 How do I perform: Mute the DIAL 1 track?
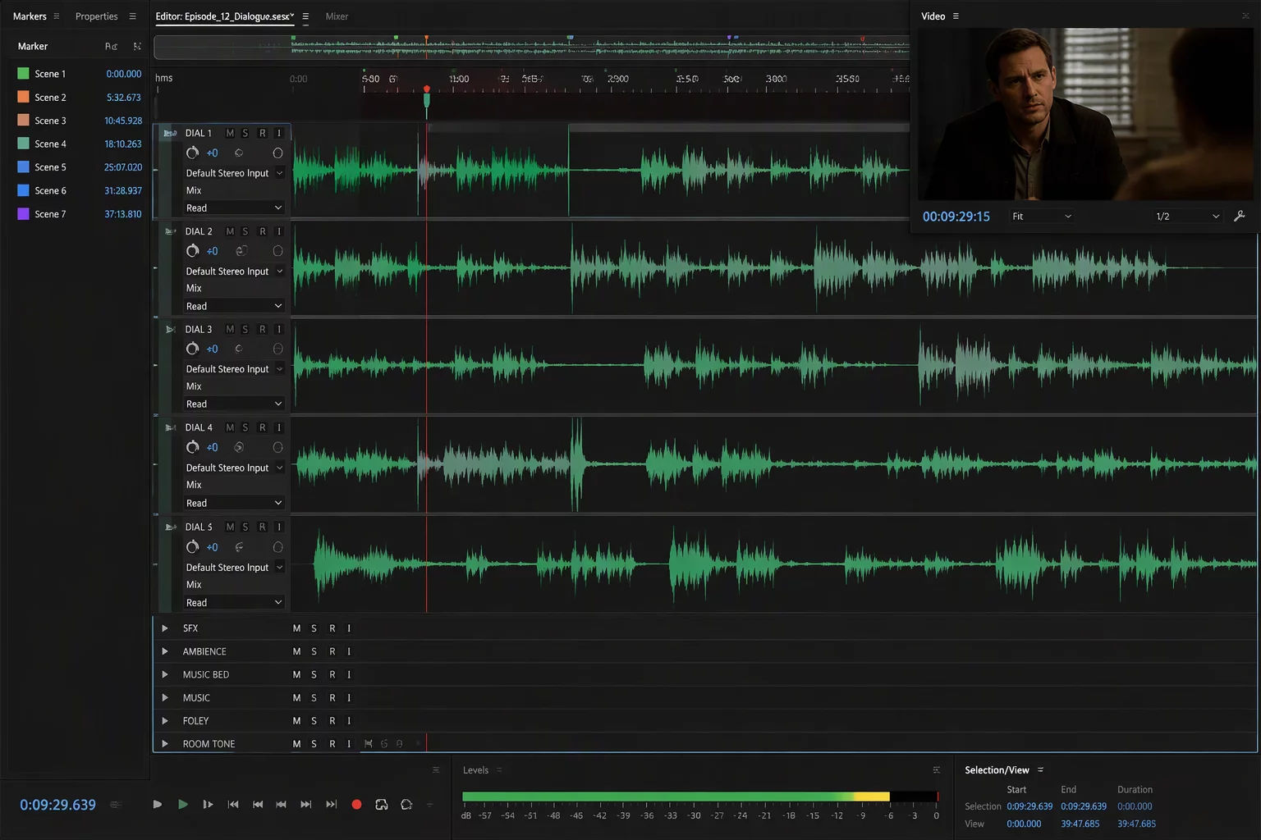230,133
